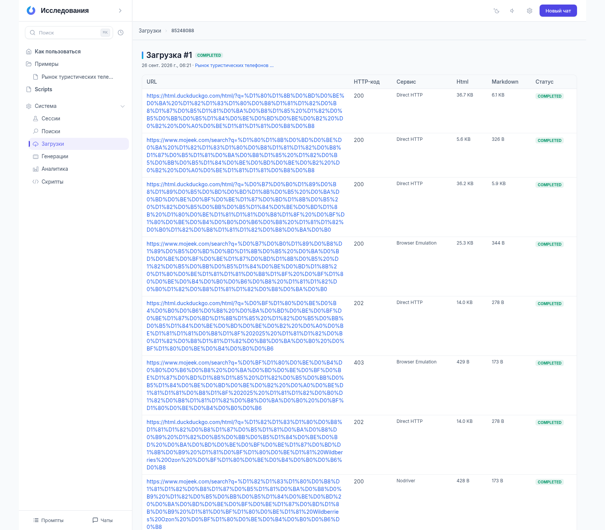Click the URL column header
This screenshot has width=605, height=530.
152,82
